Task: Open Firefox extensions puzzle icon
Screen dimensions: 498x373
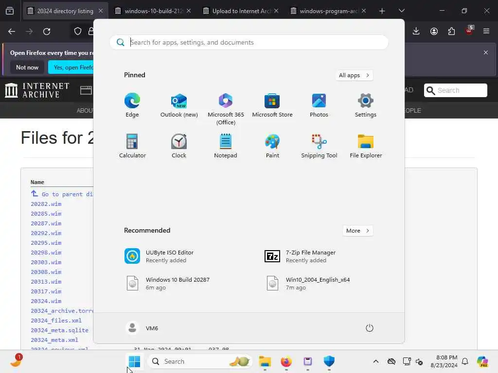Action: point(451,31)
